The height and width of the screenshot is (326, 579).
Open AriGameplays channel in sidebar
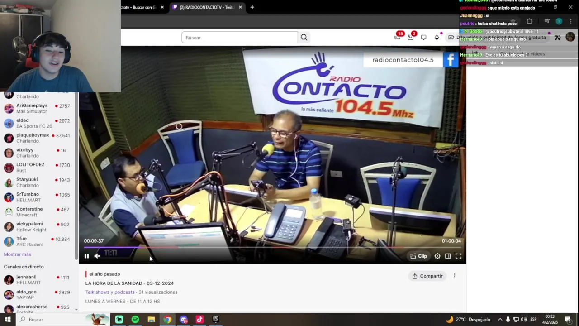(37, 108)
